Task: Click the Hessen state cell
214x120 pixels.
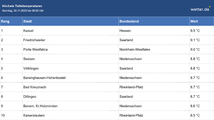Action: click(125, 31)
